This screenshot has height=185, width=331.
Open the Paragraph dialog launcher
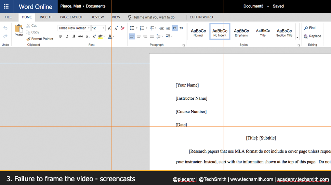(x=184, y=45)
